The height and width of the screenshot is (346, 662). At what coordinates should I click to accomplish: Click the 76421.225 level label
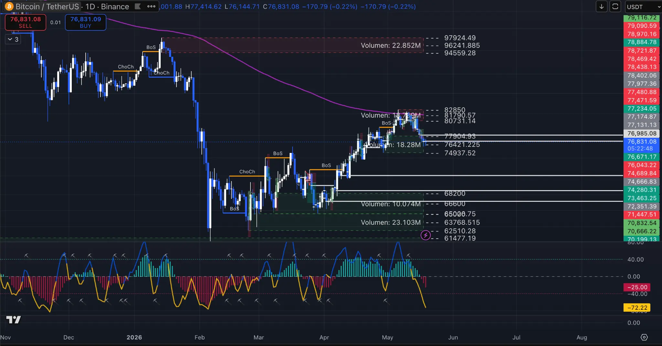tap(462, 145)
